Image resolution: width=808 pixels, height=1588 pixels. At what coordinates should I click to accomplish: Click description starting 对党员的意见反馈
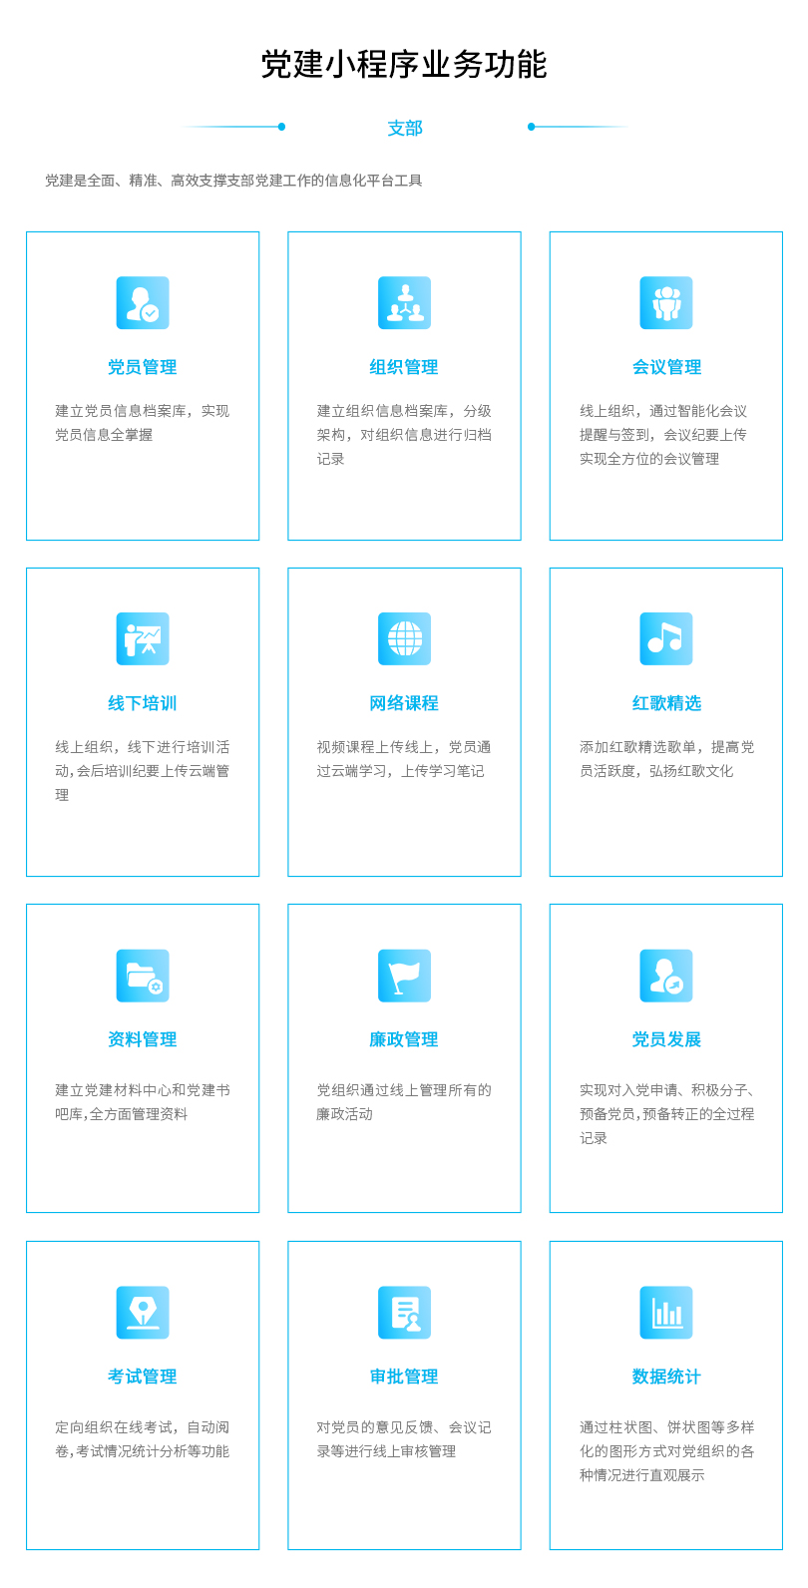[x=404, y=1439]
